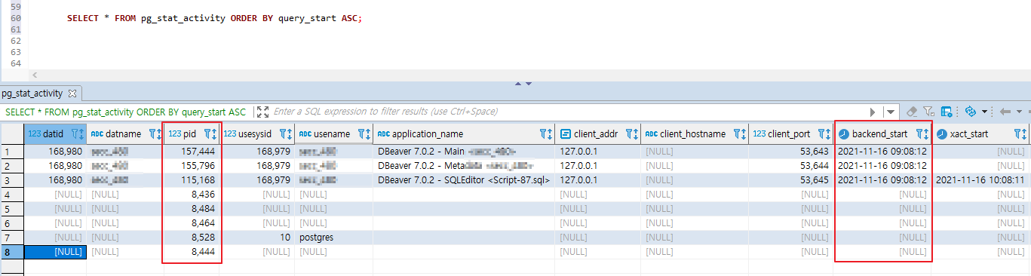Open filter history dropdown arrow
Viewport: 1031px width, 276px height.
click(891, 112)
